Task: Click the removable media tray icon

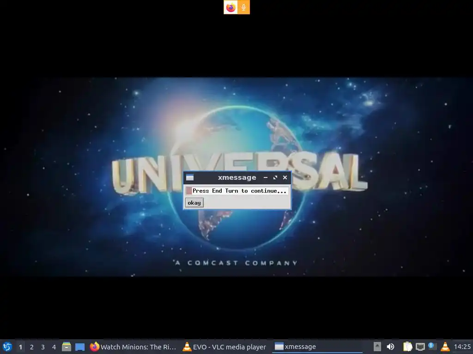Action: coord(377,347)
